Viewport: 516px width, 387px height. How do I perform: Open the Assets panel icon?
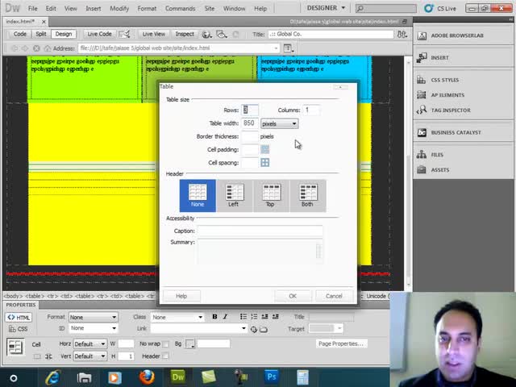point(422,170)
